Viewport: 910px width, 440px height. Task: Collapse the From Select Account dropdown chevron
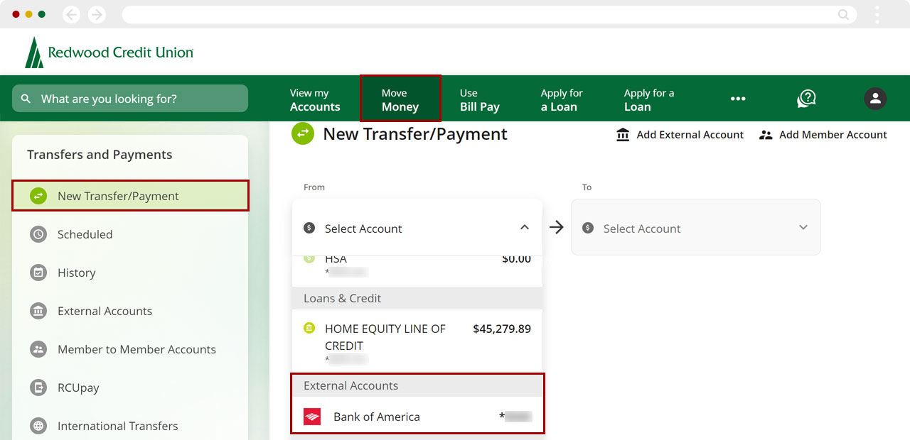click(x=525, y=228)
